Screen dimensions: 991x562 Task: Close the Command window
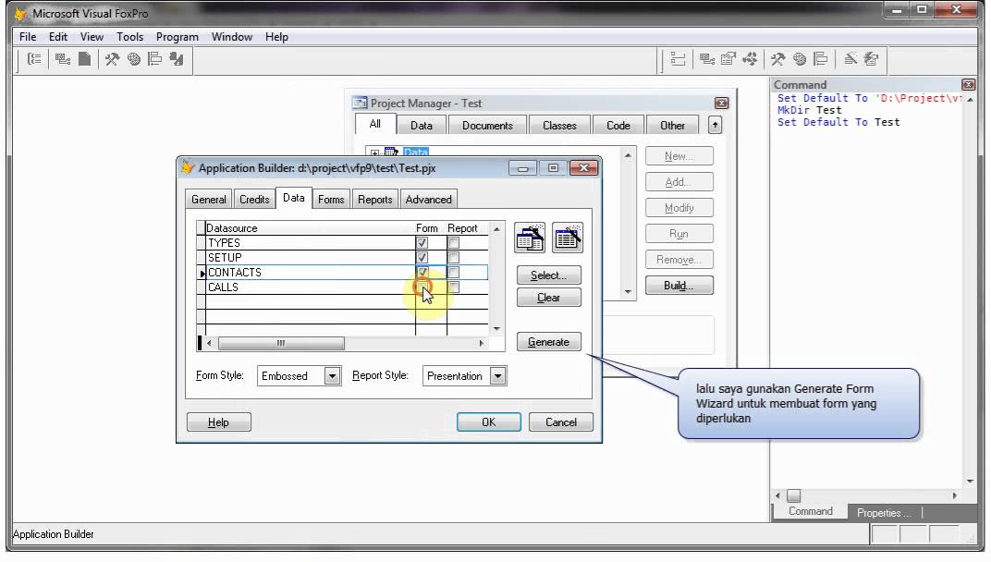pos(968,84)
